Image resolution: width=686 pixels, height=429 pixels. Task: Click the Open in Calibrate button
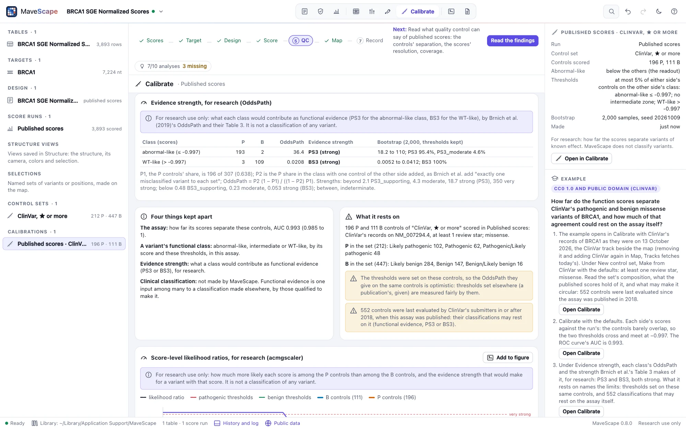click(581, 159)
